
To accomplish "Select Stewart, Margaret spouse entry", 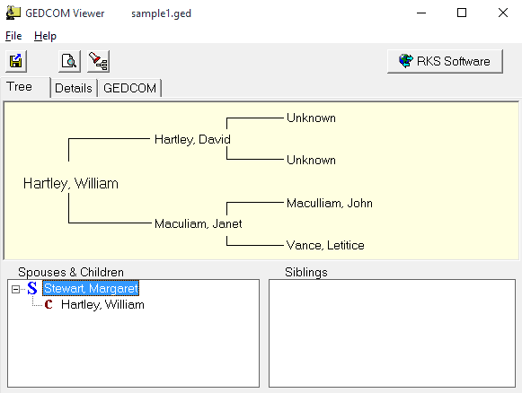I will pos(91,288).
